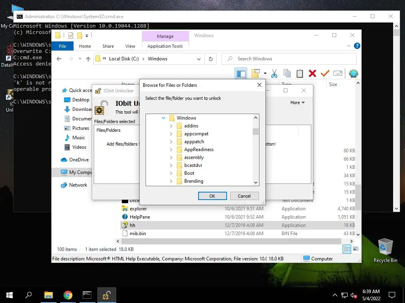Open the View ribbon tab
The image size is (405, 303).
pos(130,46)
